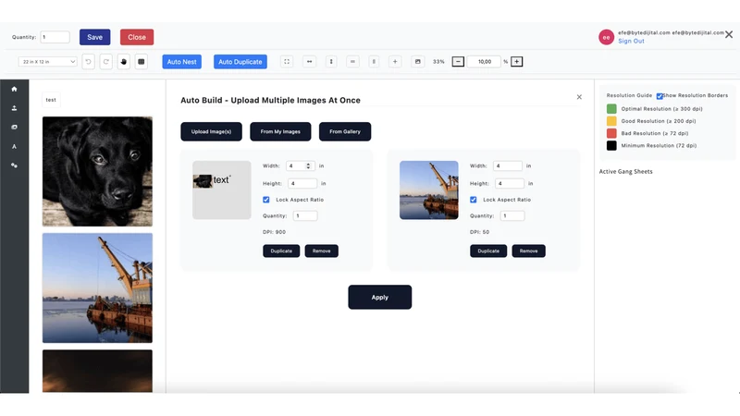The image size is (740, 416).
Task: Toggle Show Resolution Borders checkbox
Action: (660, 96)
